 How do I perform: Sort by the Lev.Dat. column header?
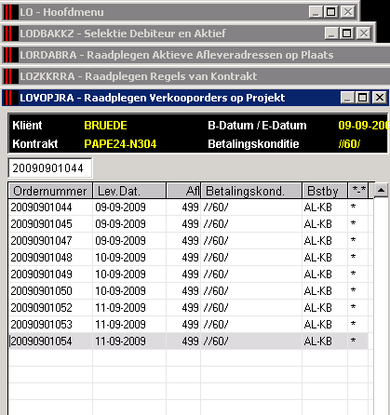pyautogui.click(x=129, y=191)
